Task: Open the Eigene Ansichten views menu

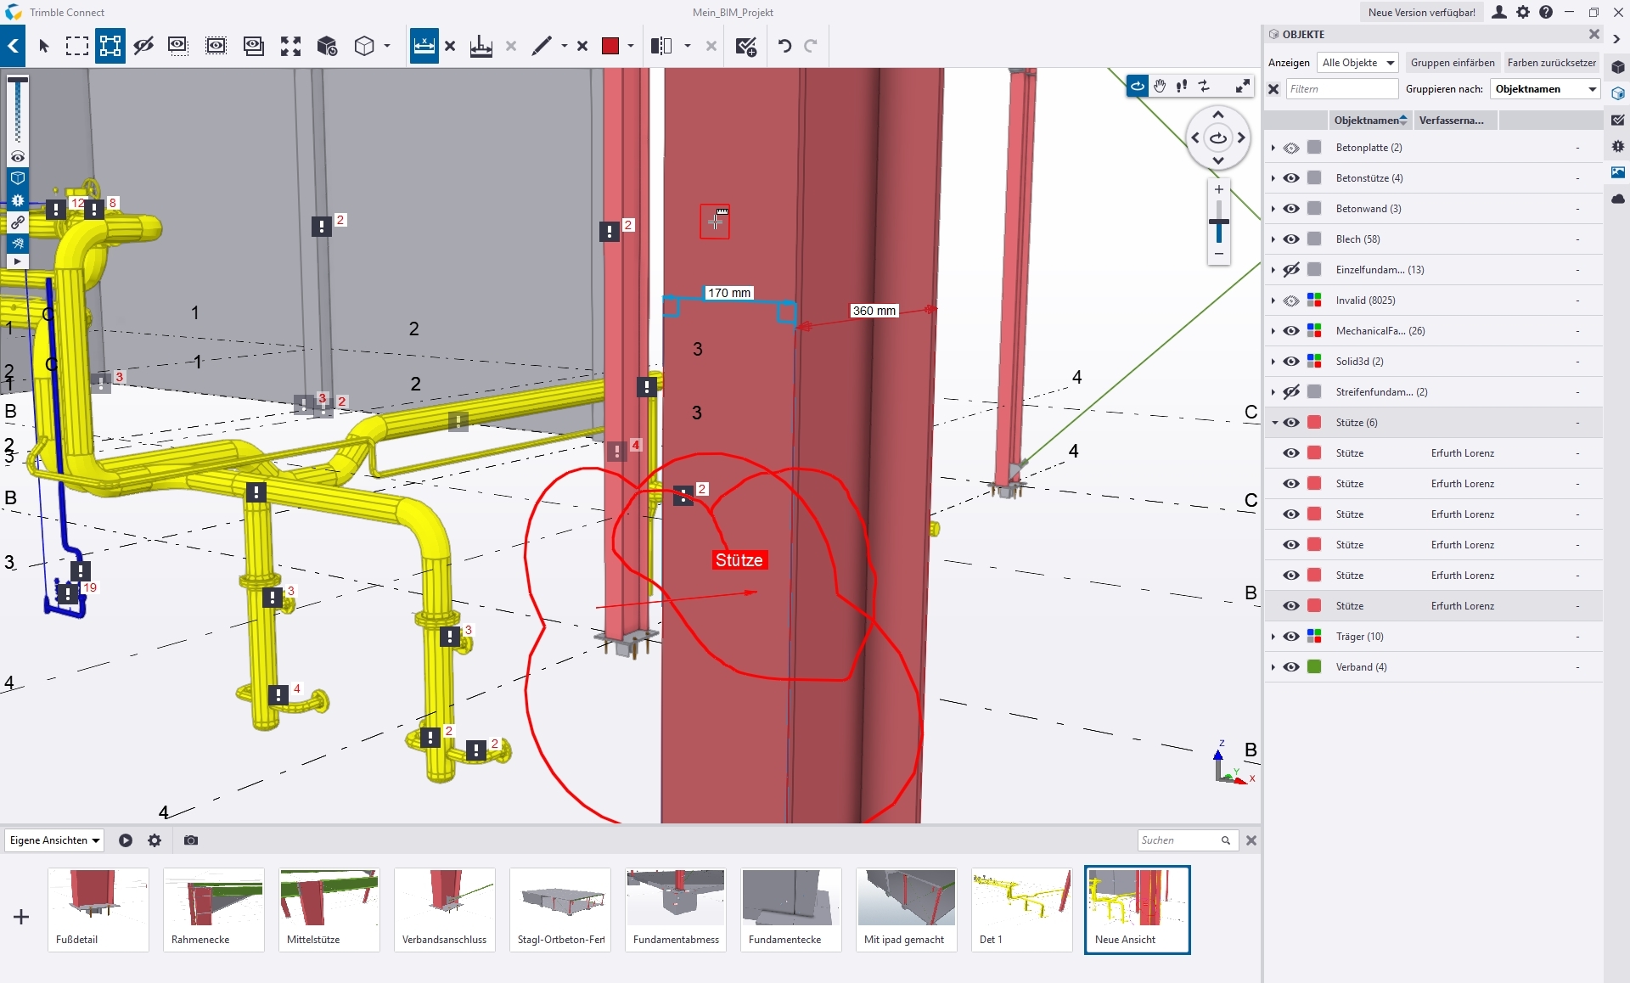Action: point(54,840)
